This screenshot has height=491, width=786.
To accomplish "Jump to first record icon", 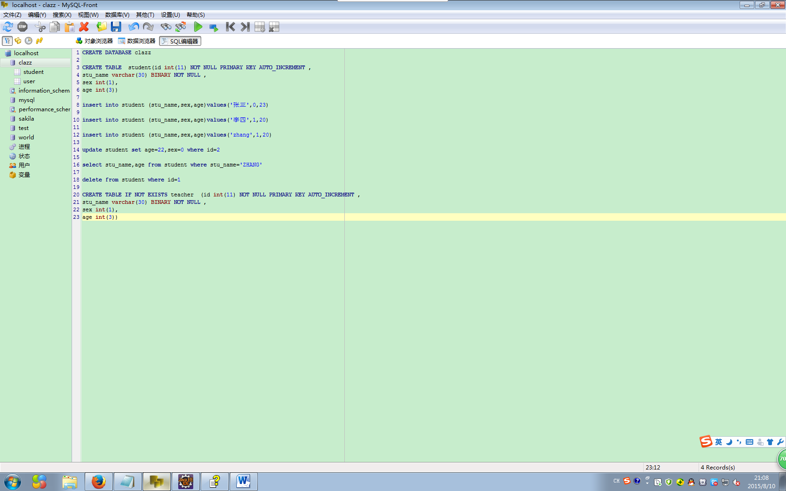I will point(230,27).
